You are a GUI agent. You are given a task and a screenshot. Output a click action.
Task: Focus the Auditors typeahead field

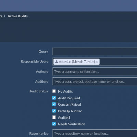click(x=95, y=82)
